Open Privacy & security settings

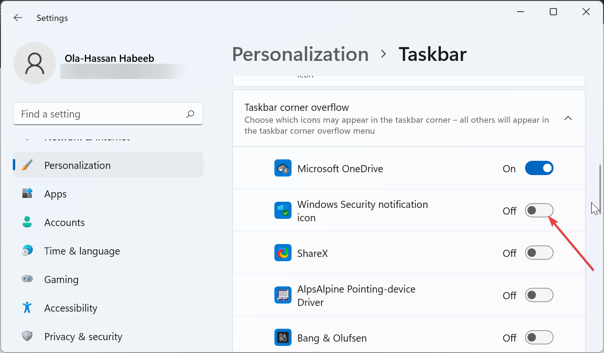tap(83, 337)
